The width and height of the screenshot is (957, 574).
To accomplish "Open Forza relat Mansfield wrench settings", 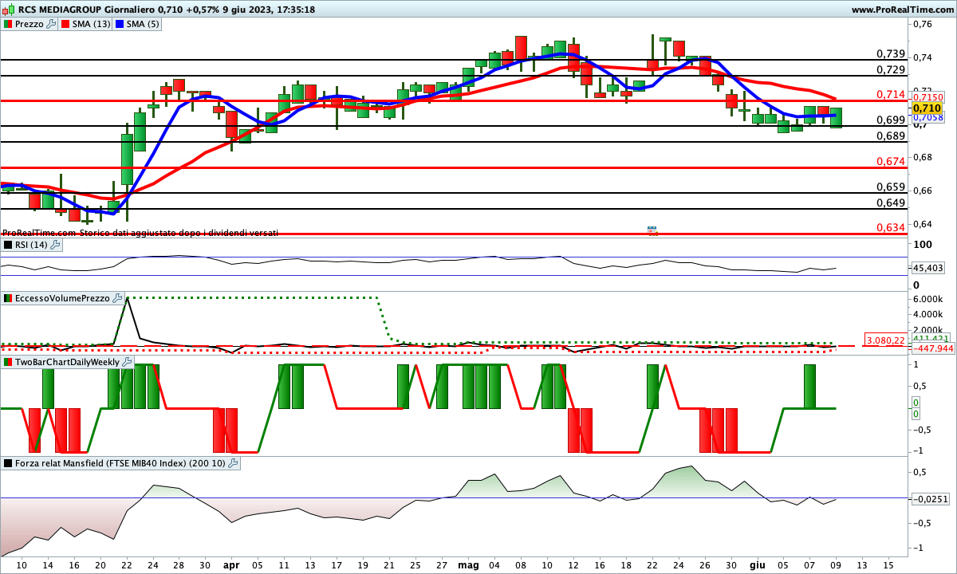I will [x=233, y=462].
